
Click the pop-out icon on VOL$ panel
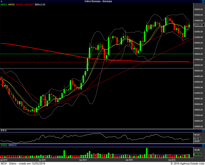(203, 145)
